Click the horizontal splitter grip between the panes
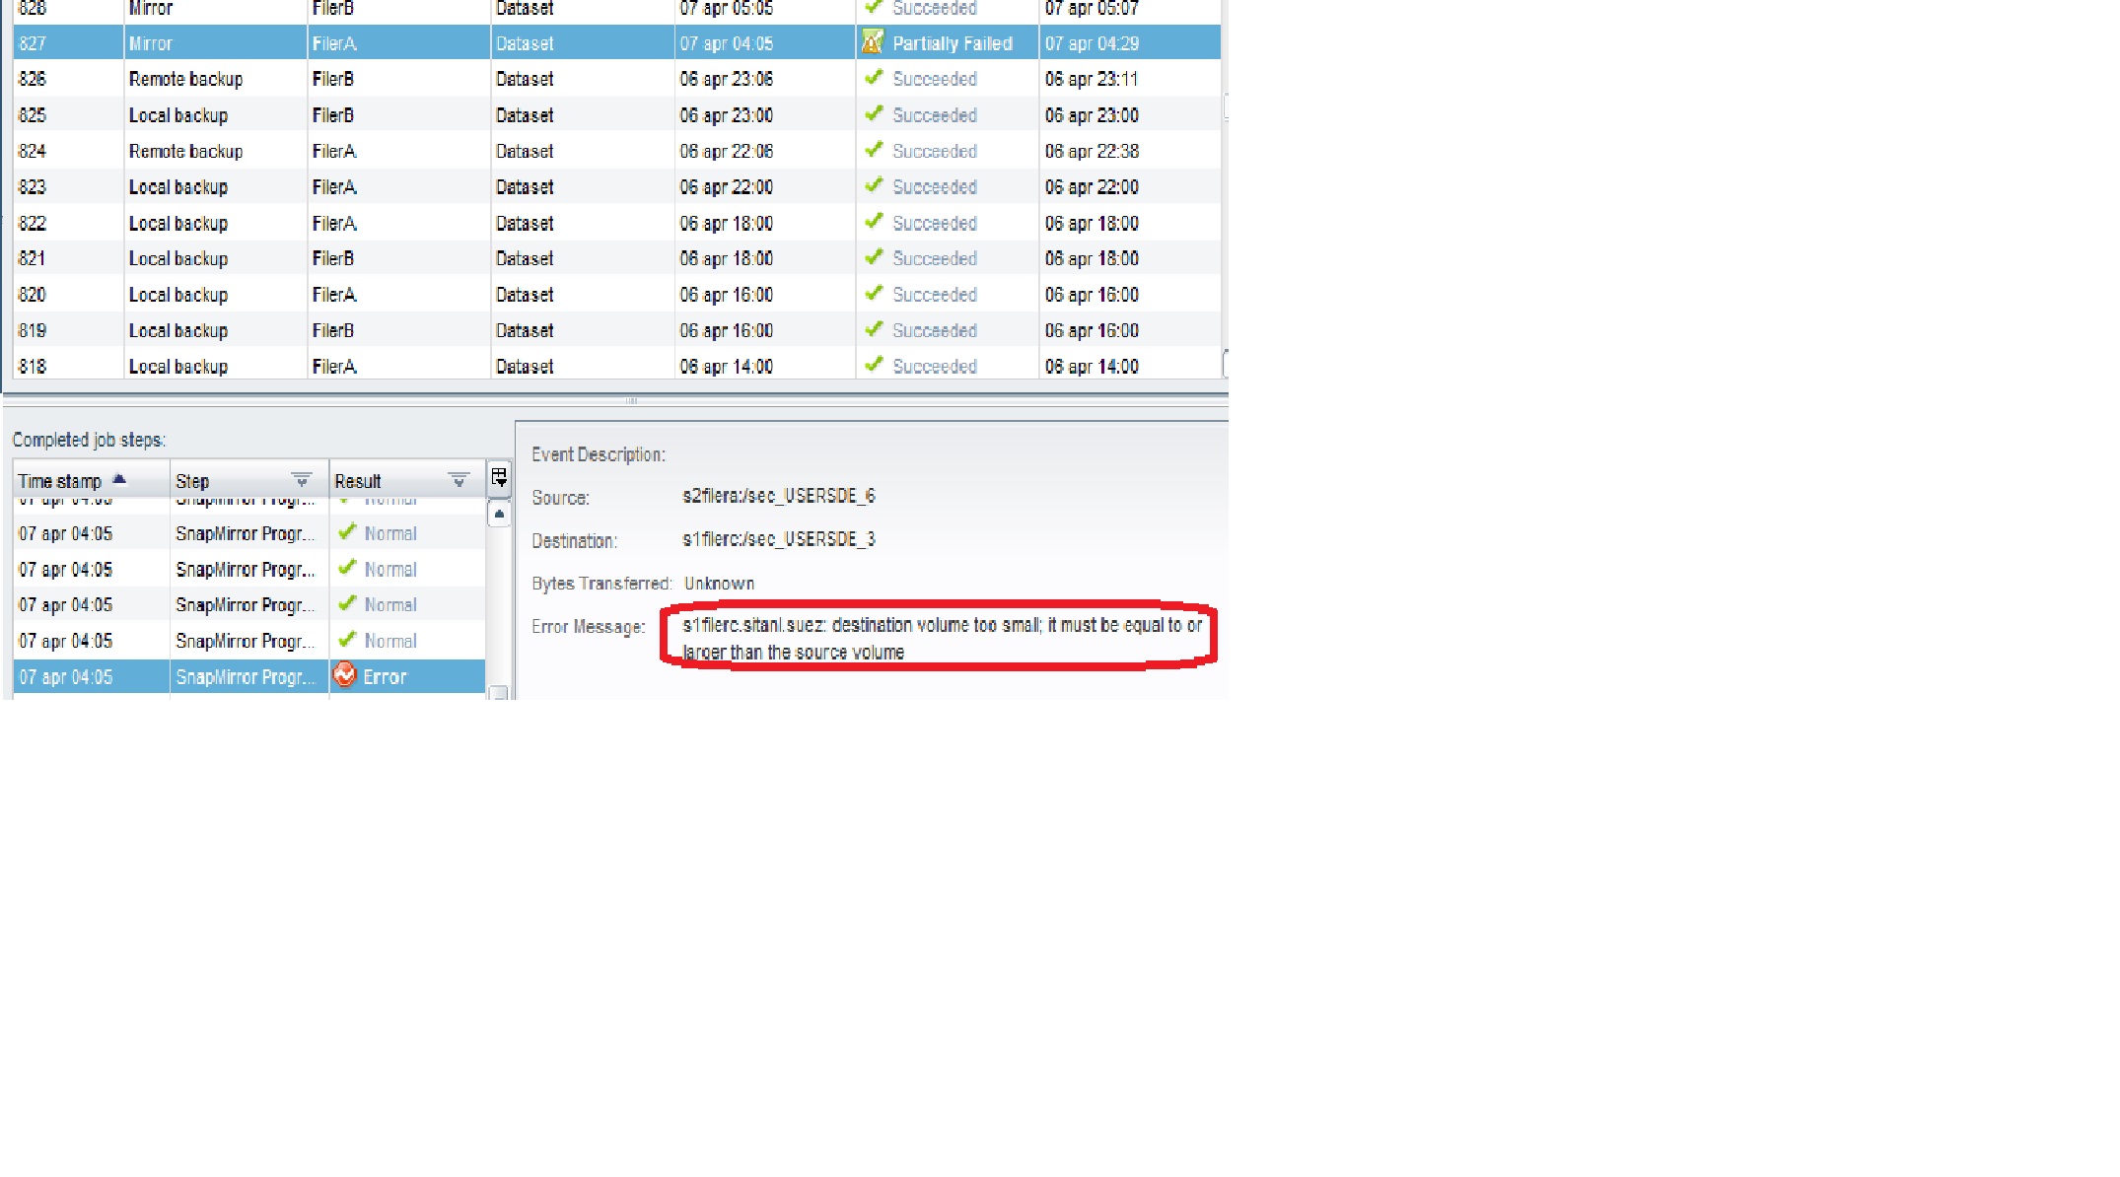This screenshot has width=2120, height=1177. (x=631, y=401)
